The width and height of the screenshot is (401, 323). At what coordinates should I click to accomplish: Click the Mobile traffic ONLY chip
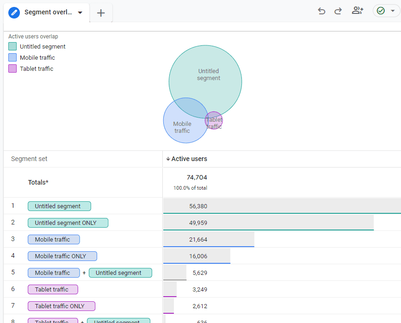[x=62, y=256]
